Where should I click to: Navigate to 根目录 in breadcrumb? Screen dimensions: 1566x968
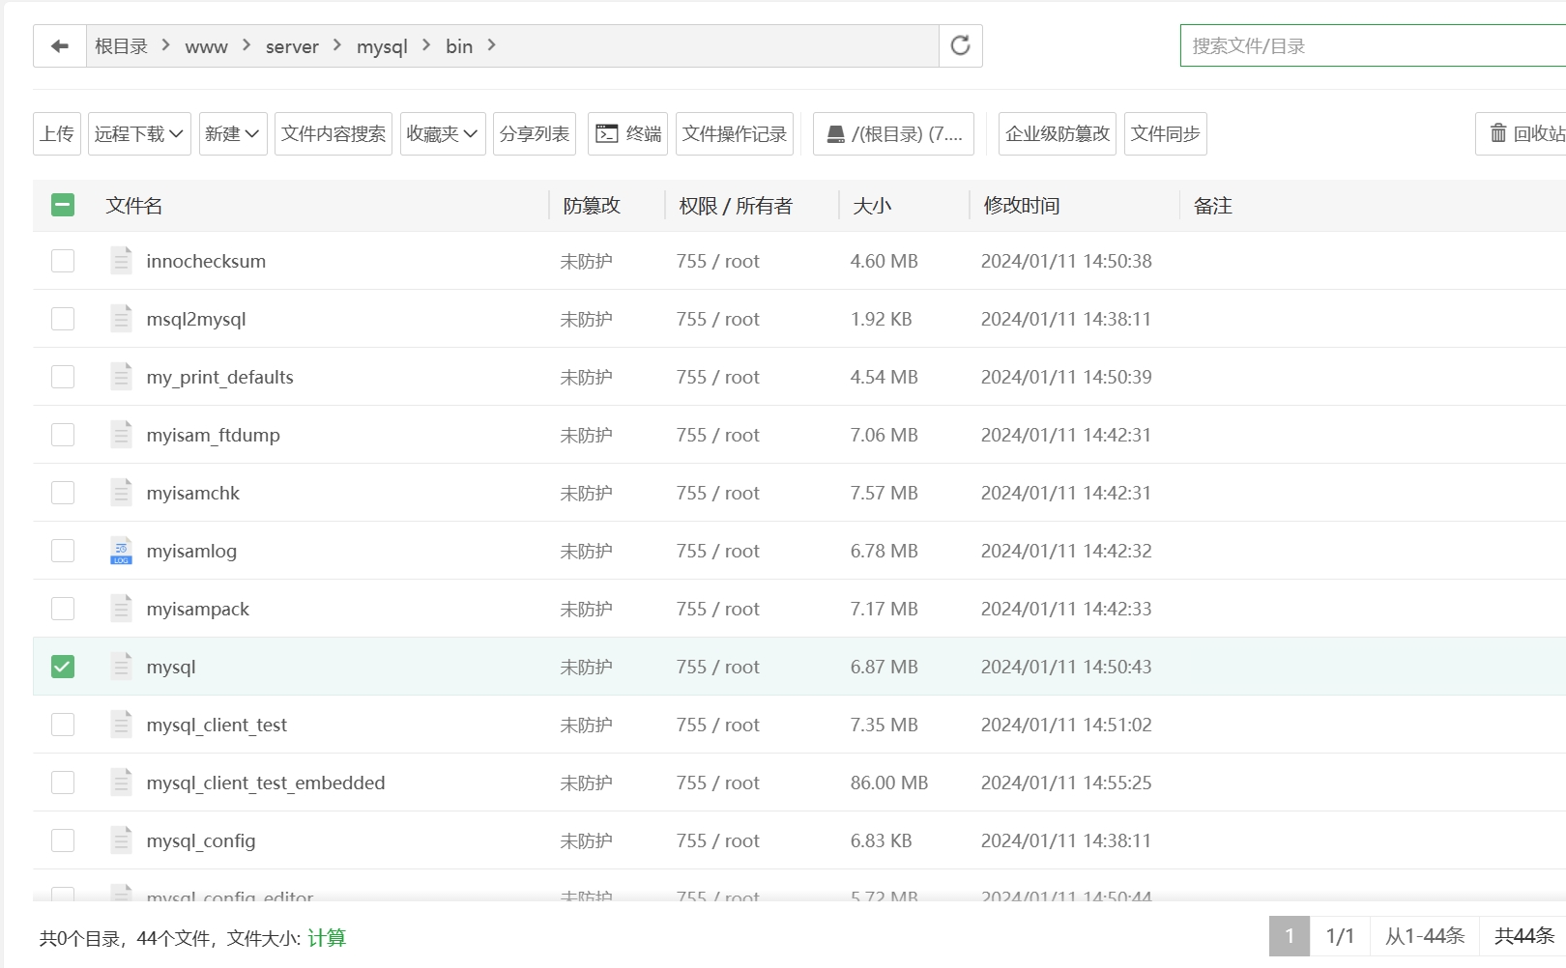tap(121, 46)
